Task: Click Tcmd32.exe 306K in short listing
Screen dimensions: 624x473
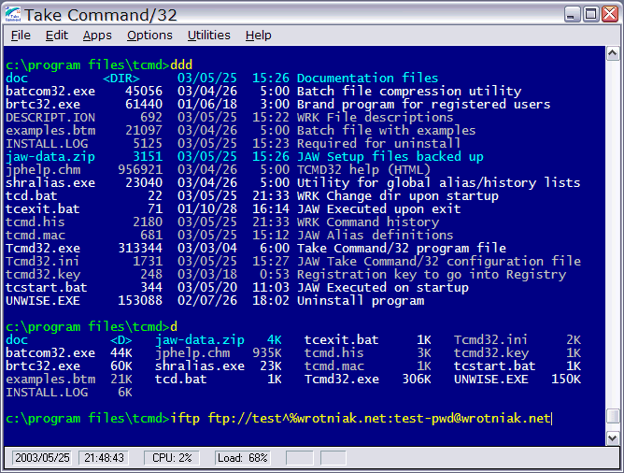Action: click(368, 379)
